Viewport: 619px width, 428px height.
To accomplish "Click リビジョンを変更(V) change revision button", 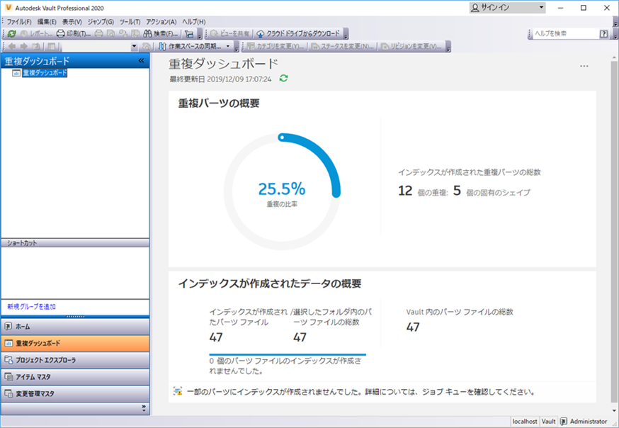I will (411, 47).
